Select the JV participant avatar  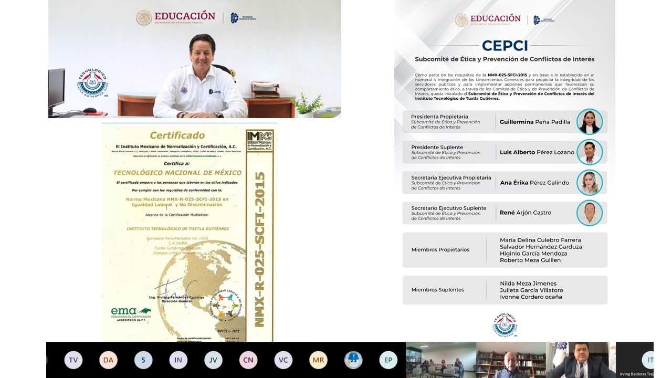(213, 360)
